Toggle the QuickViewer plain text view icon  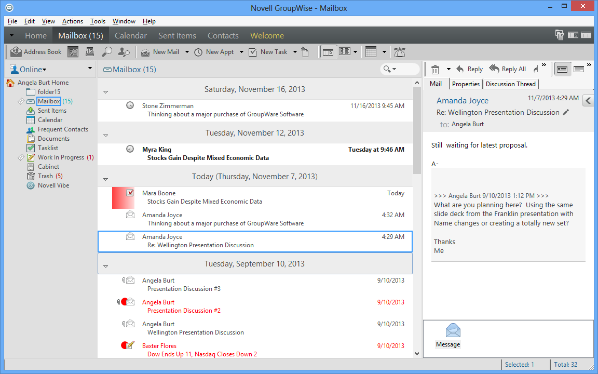coord(579,69)
